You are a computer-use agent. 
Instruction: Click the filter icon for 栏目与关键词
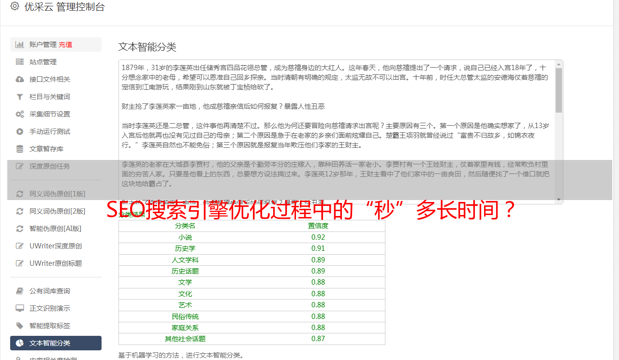20,97
